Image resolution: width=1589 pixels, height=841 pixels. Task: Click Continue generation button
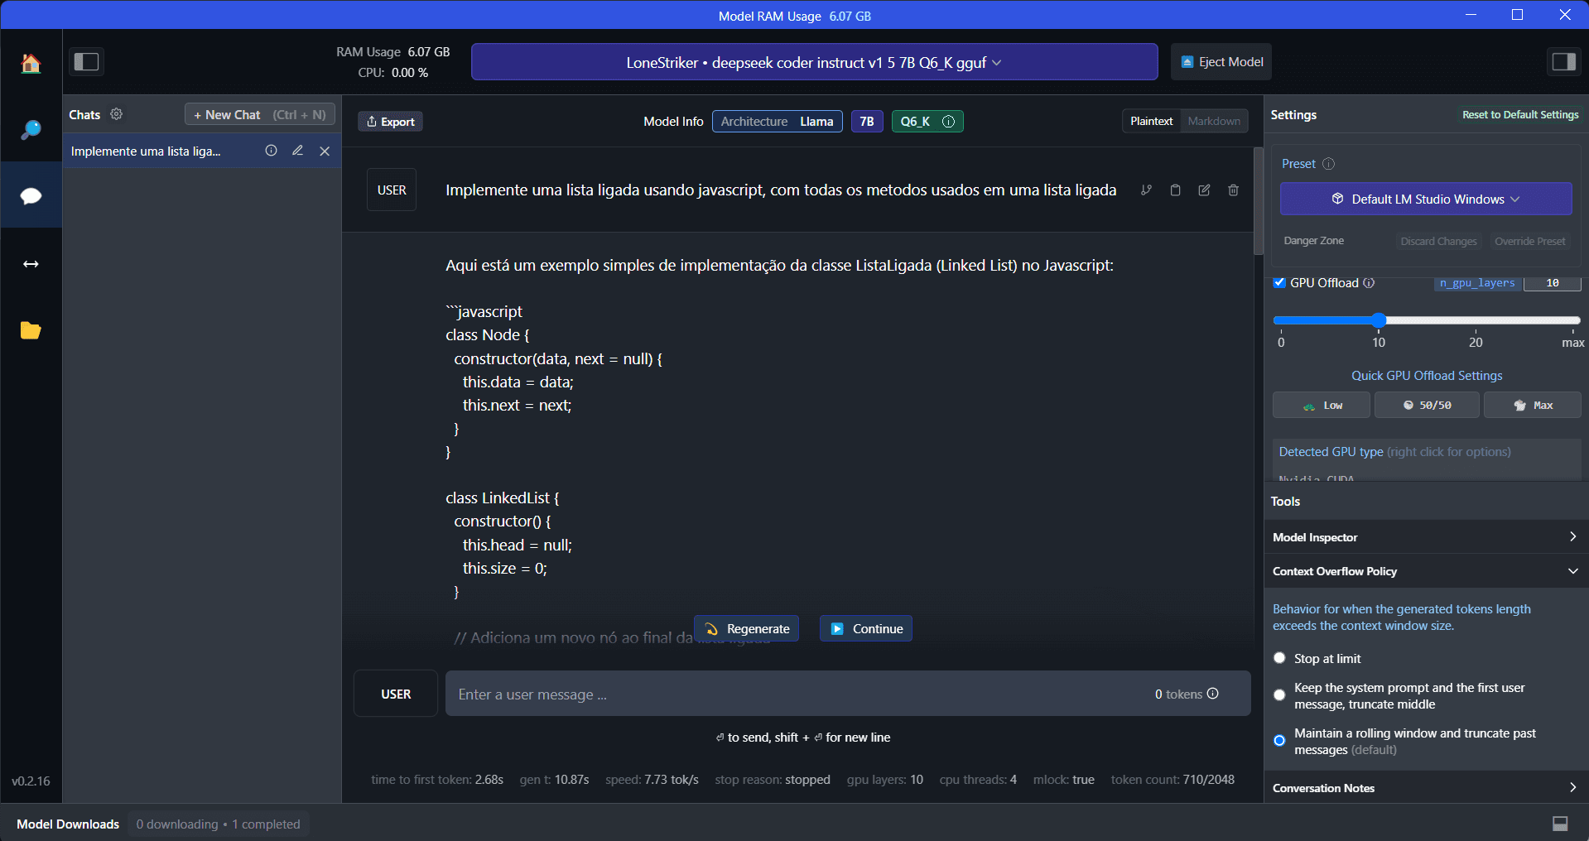[866, 629]
